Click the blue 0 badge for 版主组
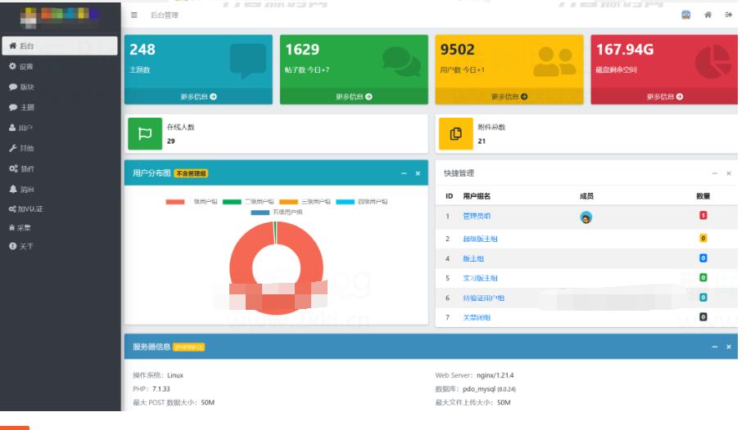 703,258
